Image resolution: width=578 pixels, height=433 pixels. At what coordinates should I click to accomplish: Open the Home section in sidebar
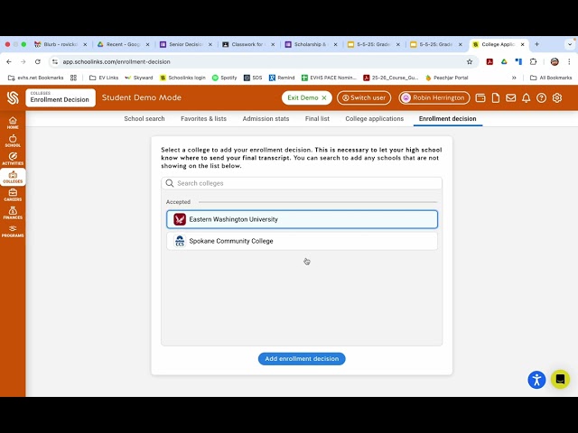click(x=13, y=123)
